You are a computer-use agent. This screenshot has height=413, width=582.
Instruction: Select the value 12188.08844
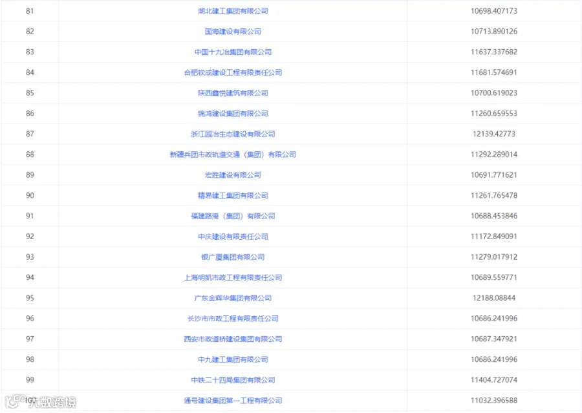click(x=493, y=298)
